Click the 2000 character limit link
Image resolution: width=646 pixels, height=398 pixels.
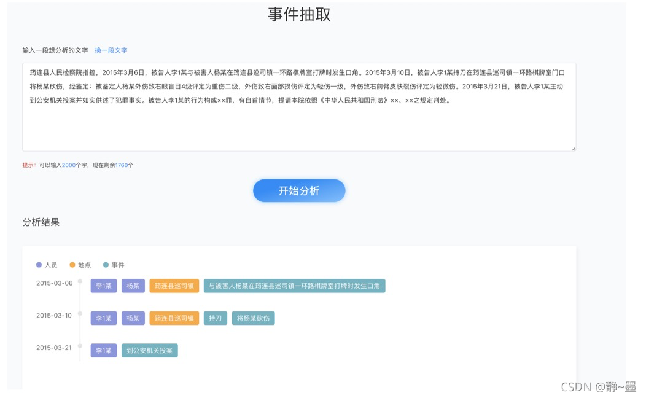(x=68, y=165)
